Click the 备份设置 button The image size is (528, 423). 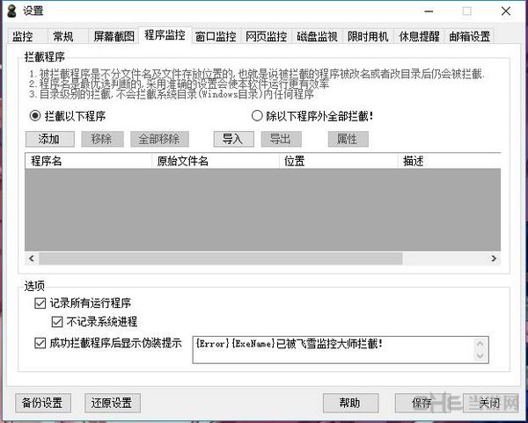(43, 403)
